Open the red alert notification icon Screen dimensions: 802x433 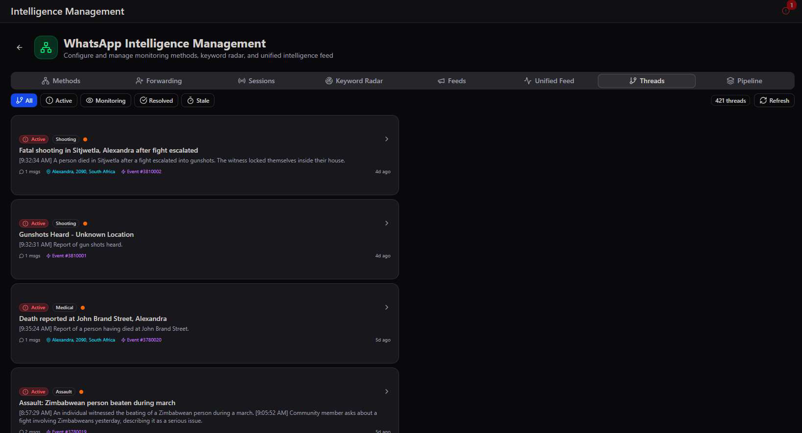[x=786, y=11]
